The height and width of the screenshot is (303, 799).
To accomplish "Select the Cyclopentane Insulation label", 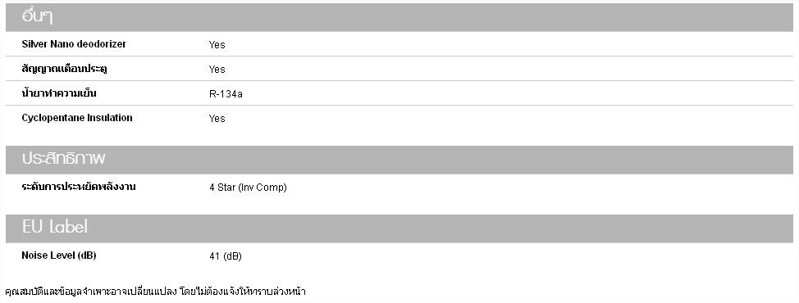I will [77, 118].
